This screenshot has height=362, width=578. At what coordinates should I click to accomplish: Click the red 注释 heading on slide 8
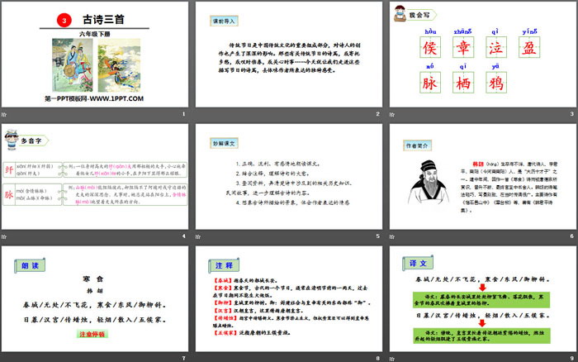pyautogui.click(x=223, y=265)
